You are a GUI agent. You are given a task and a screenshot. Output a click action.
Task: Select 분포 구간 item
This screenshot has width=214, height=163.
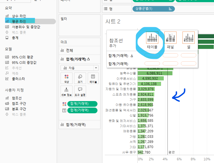pos(19,109)
